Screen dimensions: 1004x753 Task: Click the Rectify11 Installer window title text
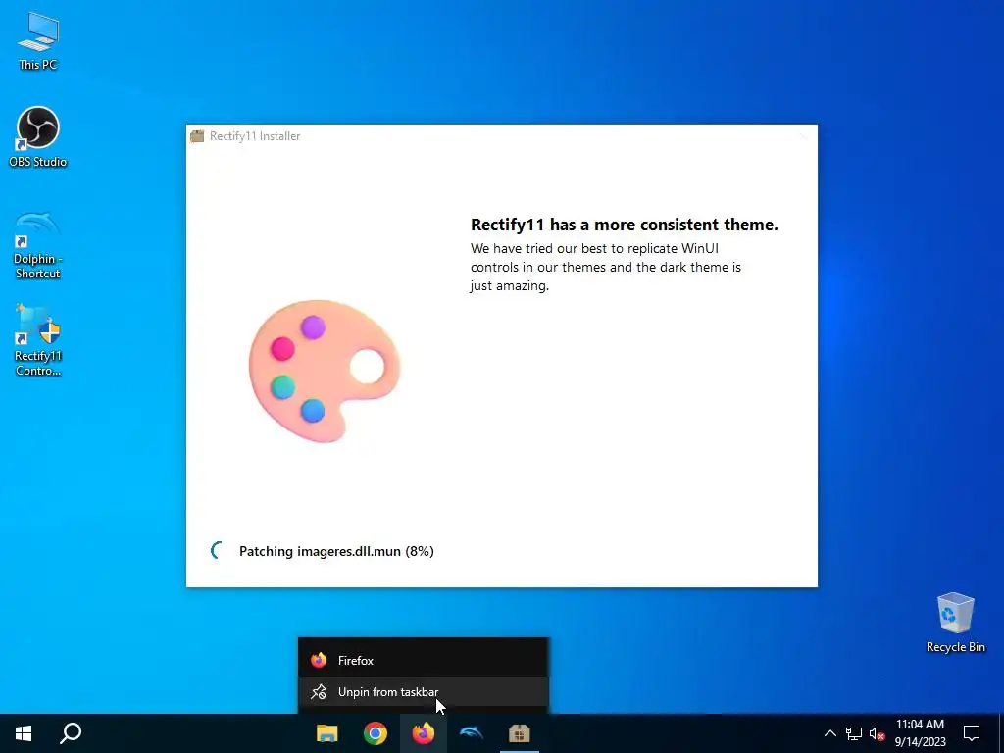pos(255,135)
